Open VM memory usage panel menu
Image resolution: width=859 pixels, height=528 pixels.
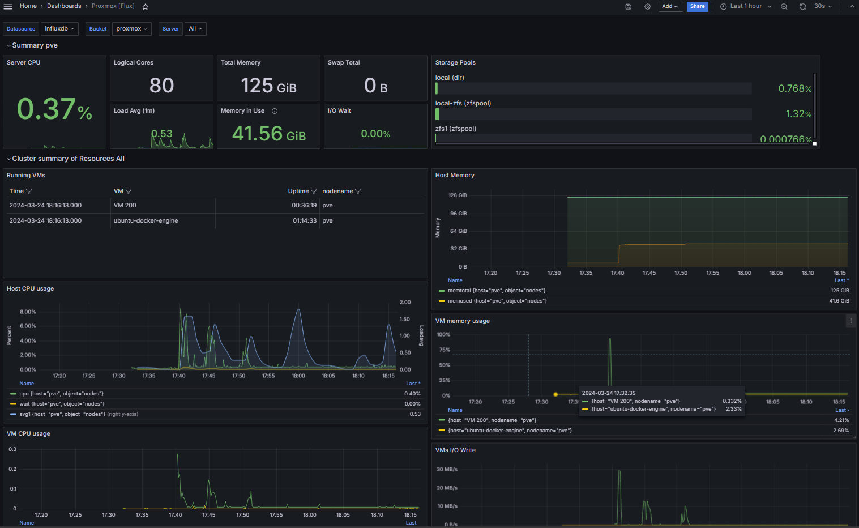pyautogui.click(x=851, y=321)
